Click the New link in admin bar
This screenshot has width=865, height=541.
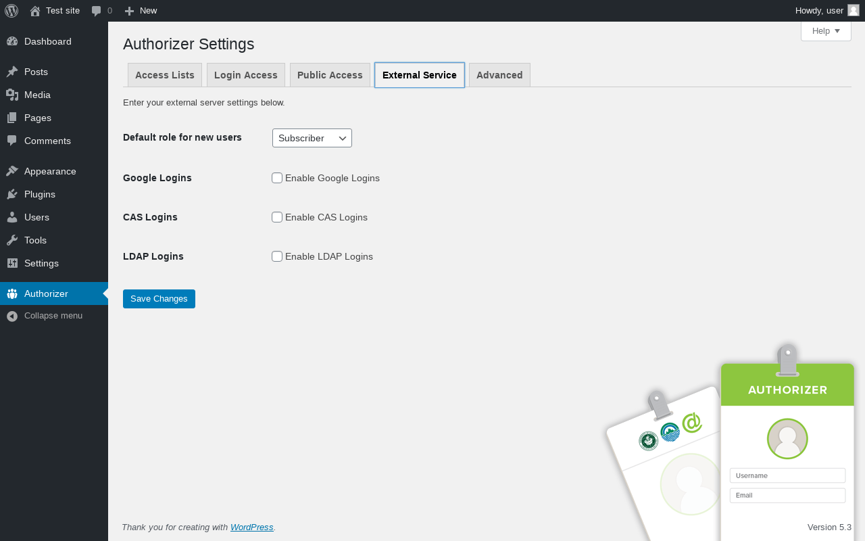148,11
